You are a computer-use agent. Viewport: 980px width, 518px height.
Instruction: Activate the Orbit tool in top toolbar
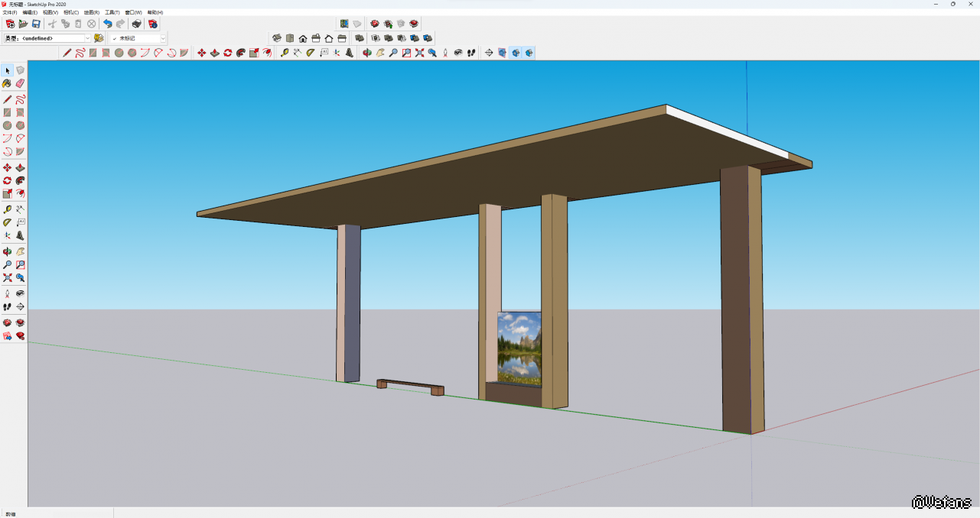tap(367, 53)
